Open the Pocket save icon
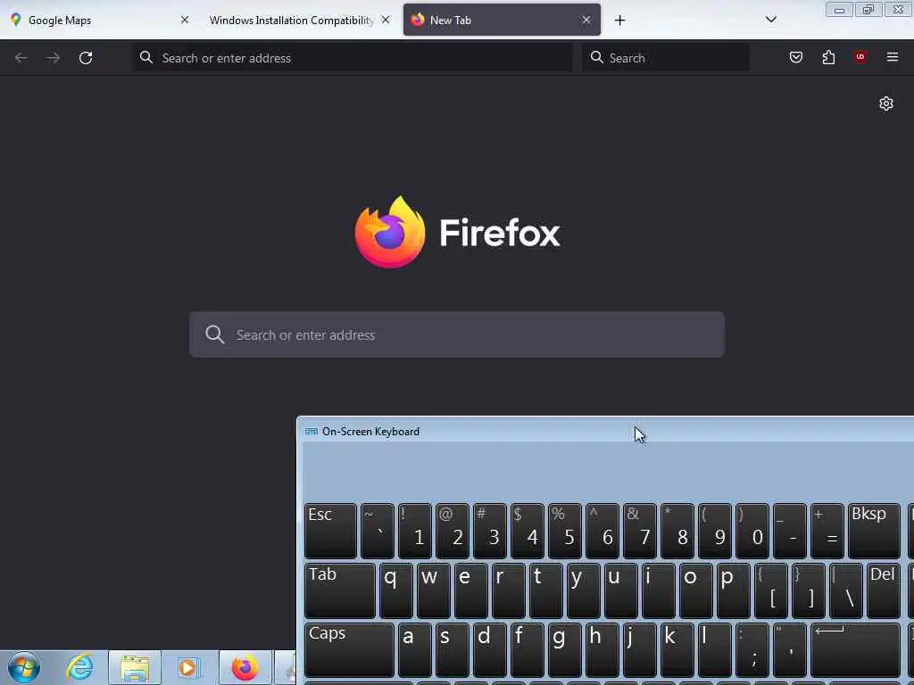This screenshot has width=914, height=685. click(796, 57)
